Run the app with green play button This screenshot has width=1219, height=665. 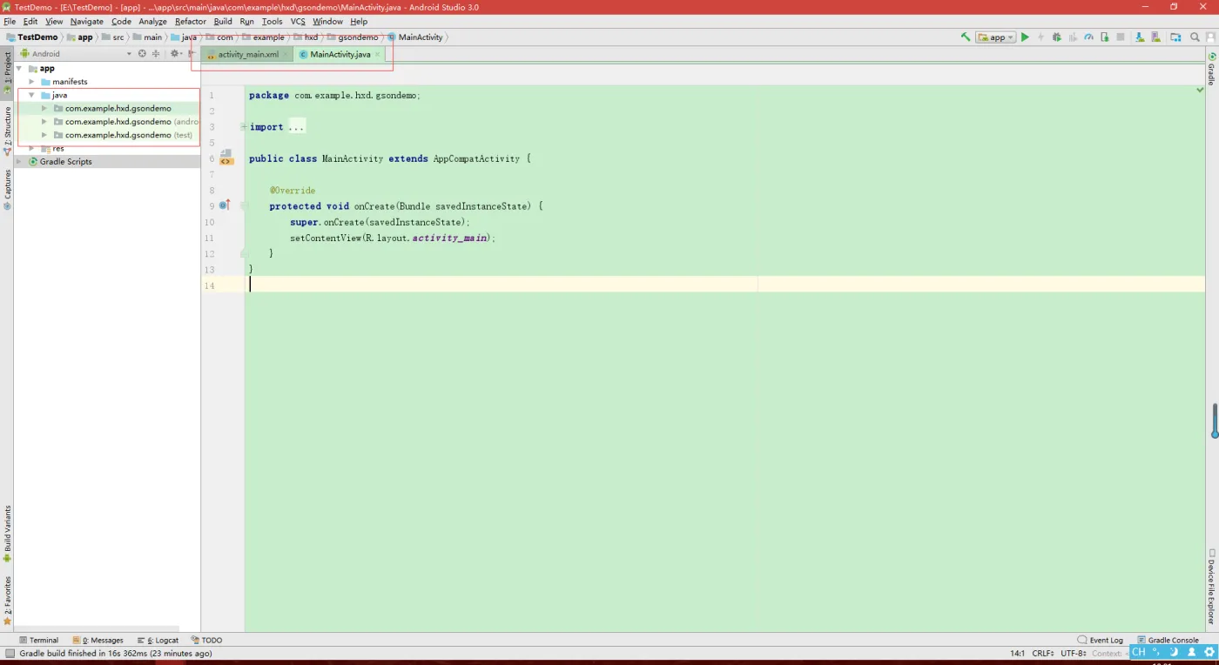(1025, 37)
